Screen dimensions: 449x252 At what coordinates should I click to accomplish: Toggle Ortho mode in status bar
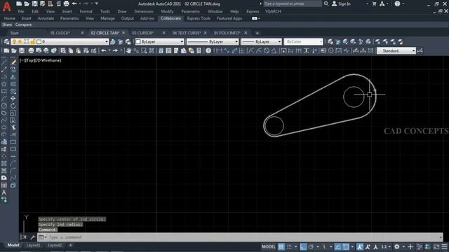point(303,246)
